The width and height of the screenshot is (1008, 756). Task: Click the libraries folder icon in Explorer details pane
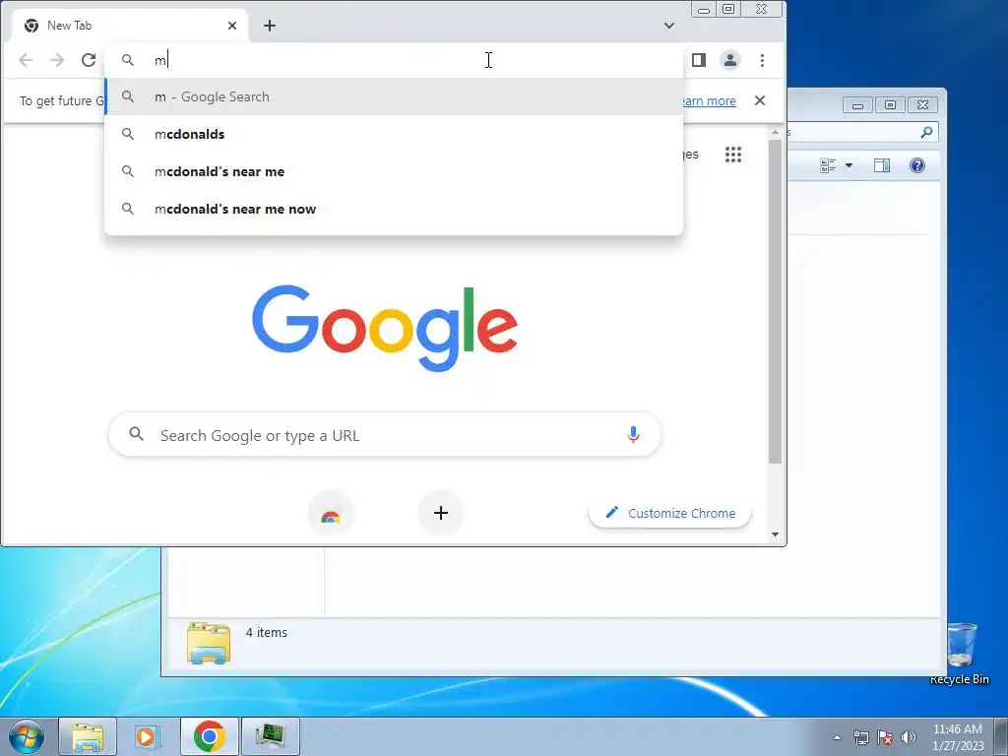pyautogui.click(x=209, y=643)
